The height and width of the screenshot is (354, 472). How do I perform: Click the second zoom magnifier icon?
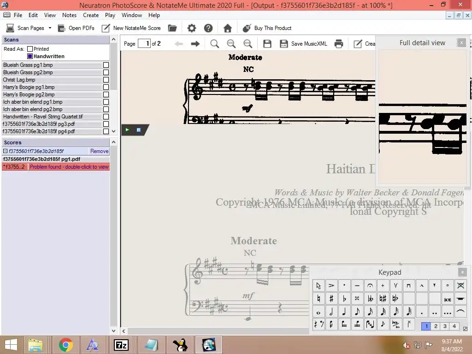click(231, 44)
